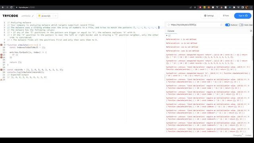
Task: Click the '// Analyzing malware' comment on line 1
Action: (x=19, y=23)
